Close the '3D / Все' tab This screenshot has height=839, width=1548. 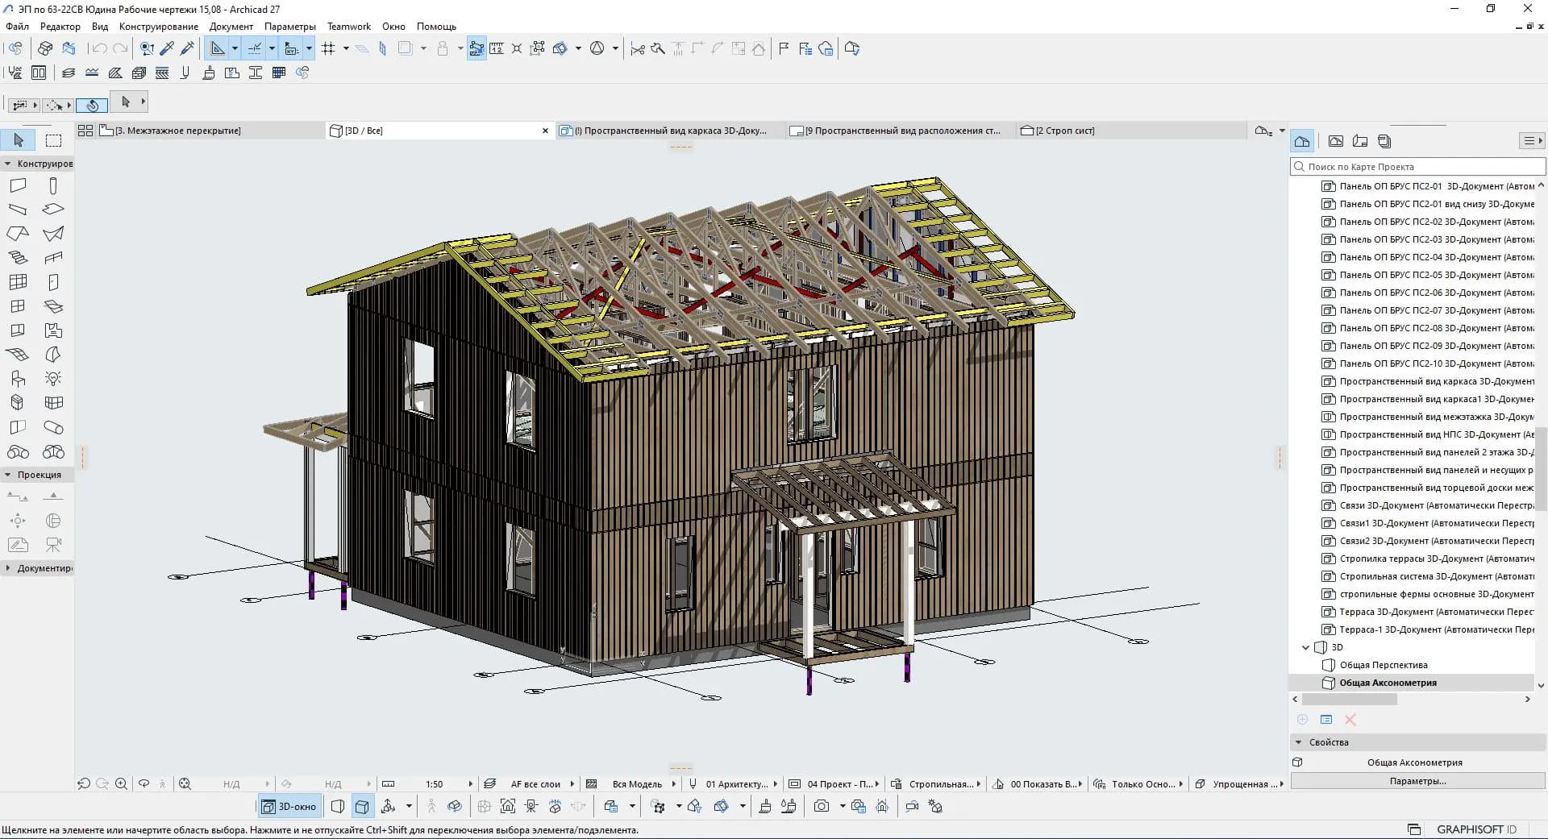click(x=545, y=131)
